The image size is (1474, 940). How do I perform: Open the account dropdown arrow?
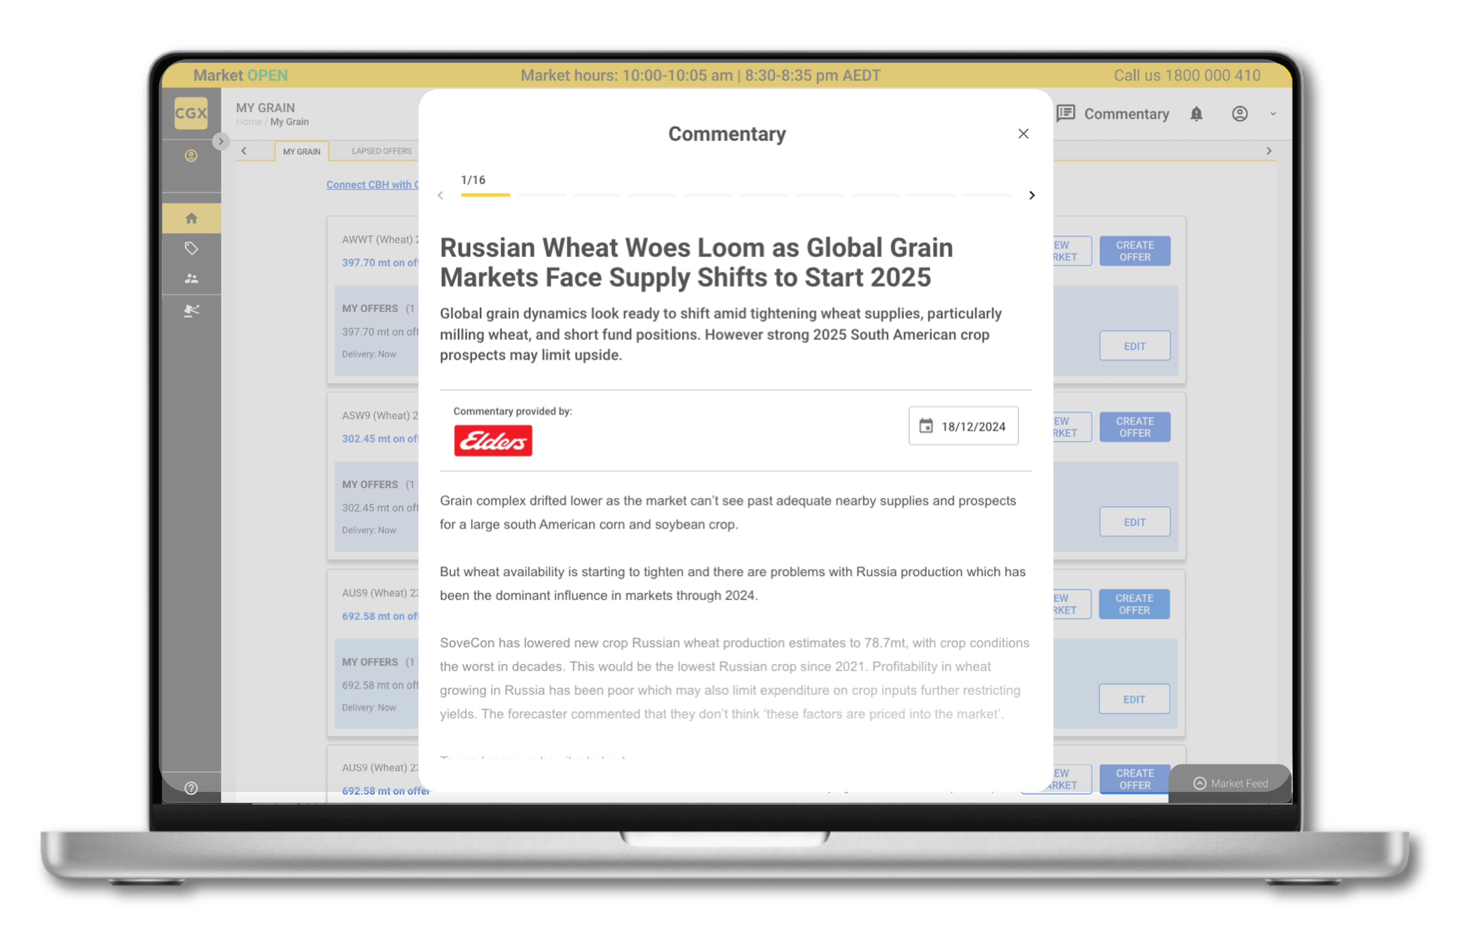pos(1273,114)
